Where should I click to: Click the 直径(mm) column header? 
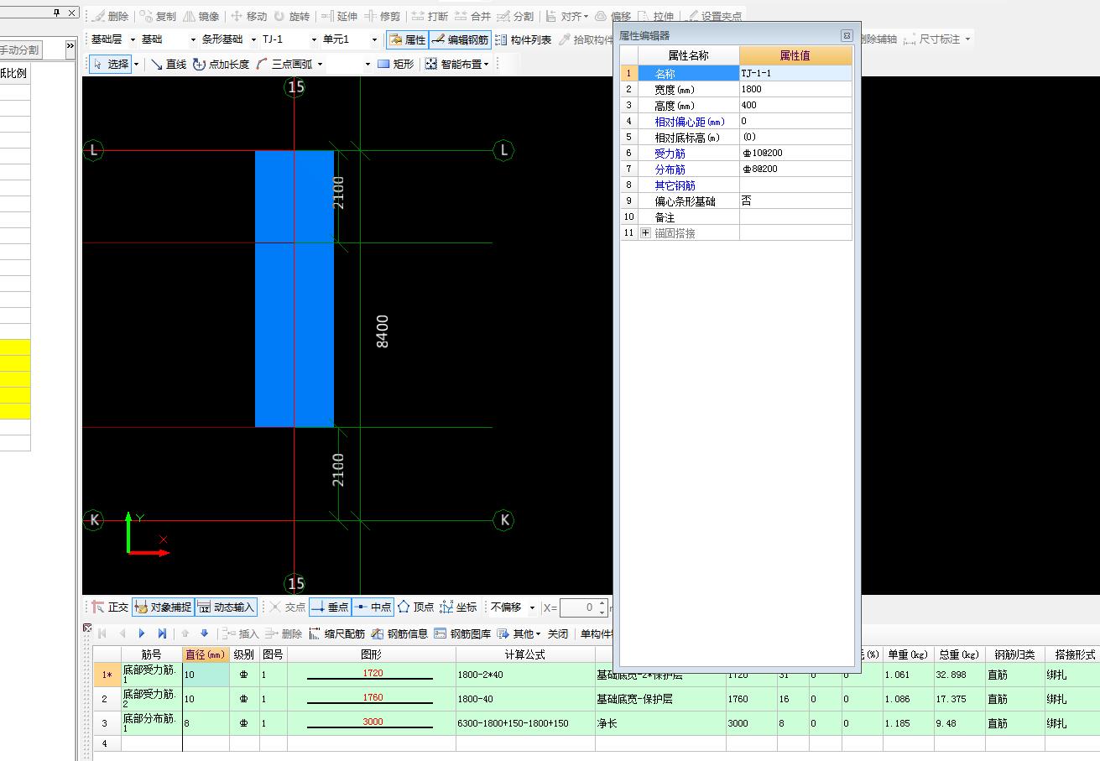coord(206,654)
